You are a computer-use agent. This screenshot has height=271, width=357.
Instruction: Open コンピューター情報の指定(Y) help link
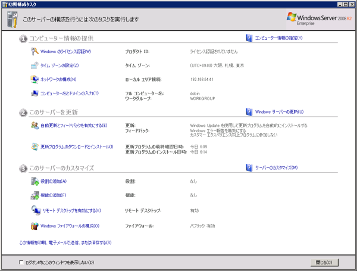pyautogui.click(x=278, y=38)
